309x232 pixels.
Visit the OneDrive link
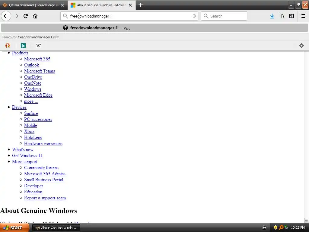[x=33, y=77]
